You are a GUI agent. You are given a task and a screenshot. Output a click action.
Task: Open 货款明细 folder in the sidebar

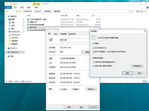pyautogui.click(x=14, y=41)
